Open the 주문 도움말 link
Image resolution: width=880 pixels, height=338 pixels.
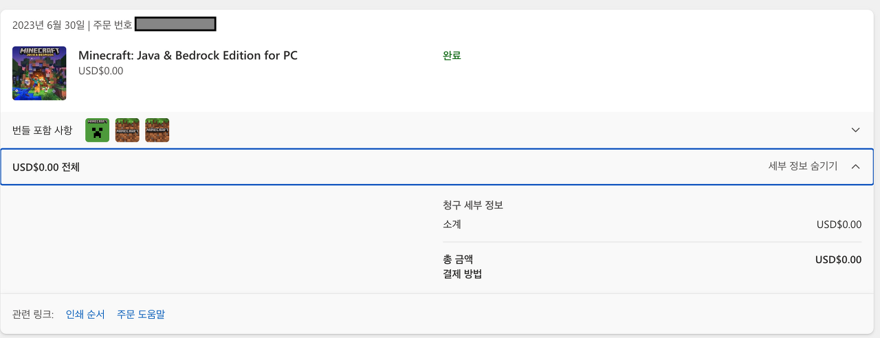[141, 315]
